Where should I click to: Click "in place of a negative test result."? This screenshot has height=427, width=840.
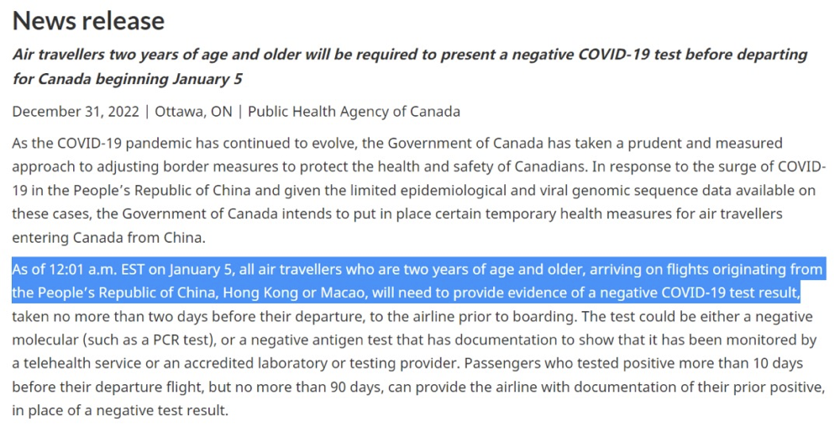coord(120,411)
